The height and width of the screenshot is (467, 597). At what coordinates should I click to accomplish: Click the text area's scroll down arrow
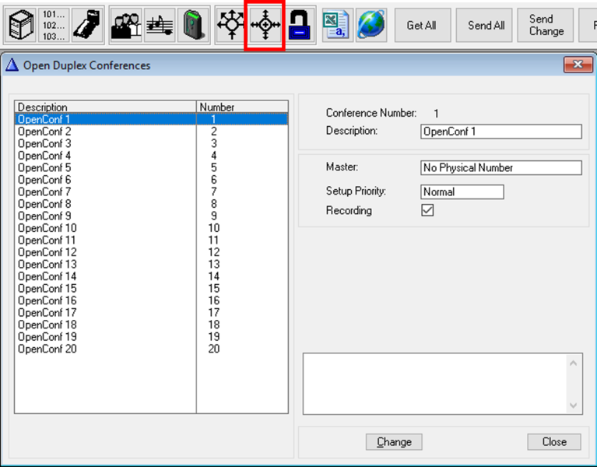point(574,405)
